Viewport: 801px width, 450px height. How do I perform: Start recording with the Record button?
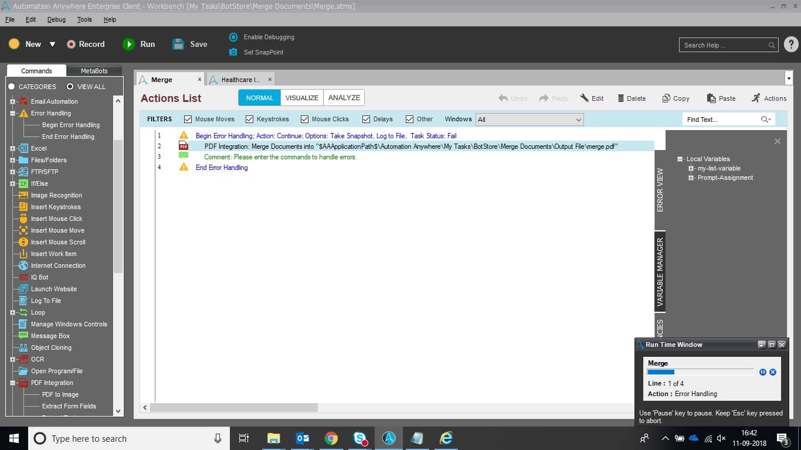coord(86,44)
